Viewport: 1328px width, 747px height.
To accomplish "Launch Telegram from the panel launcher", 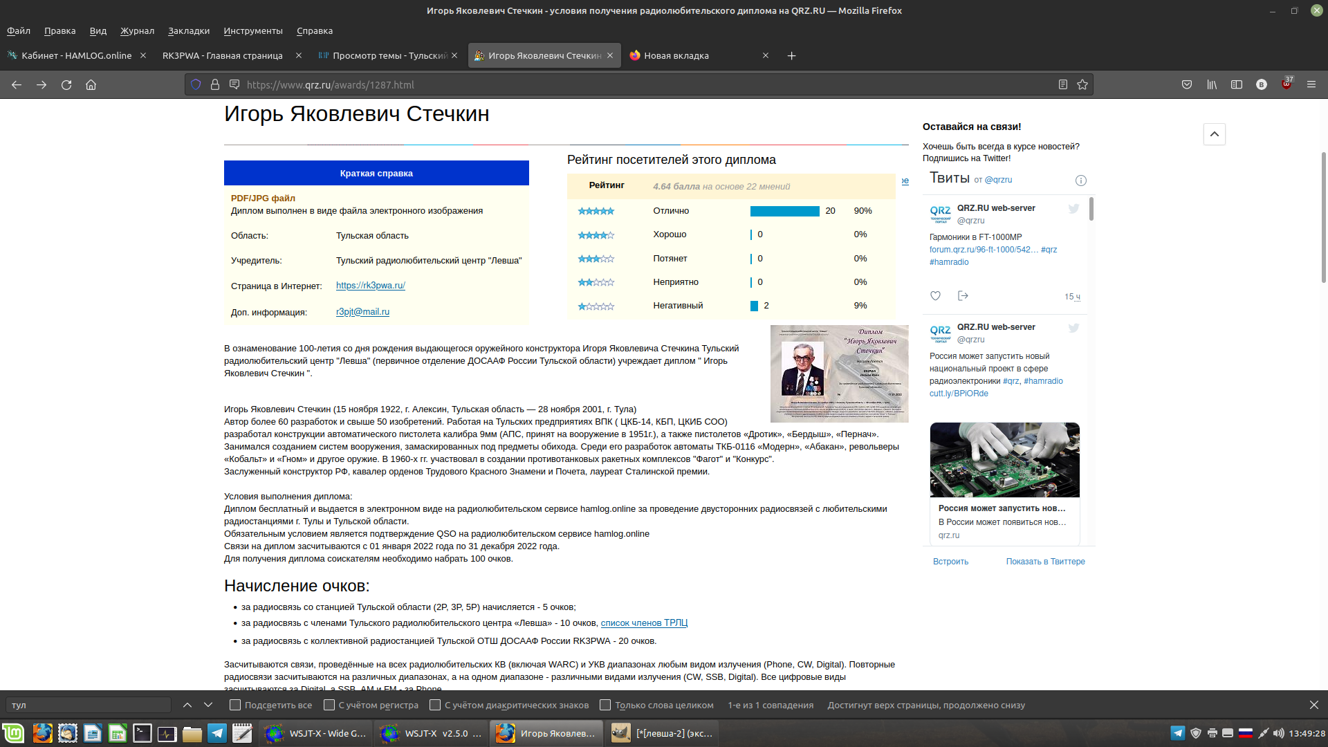I will pos(216,733).
